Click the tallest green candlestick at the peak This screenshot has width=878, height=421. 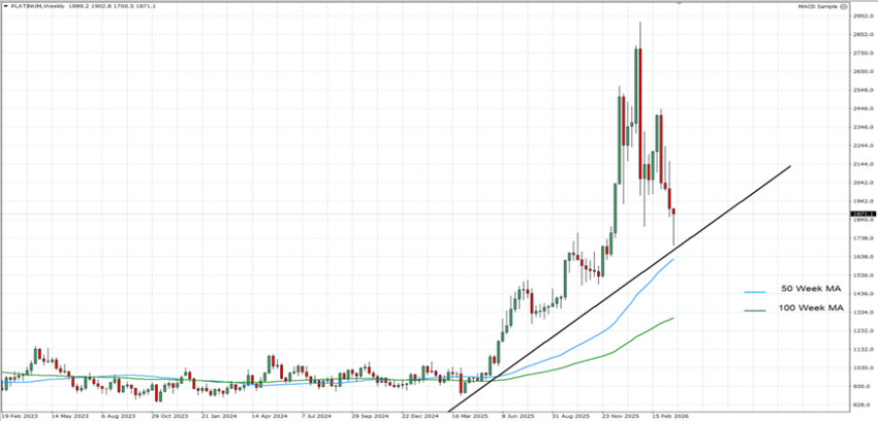pos(636,85)
